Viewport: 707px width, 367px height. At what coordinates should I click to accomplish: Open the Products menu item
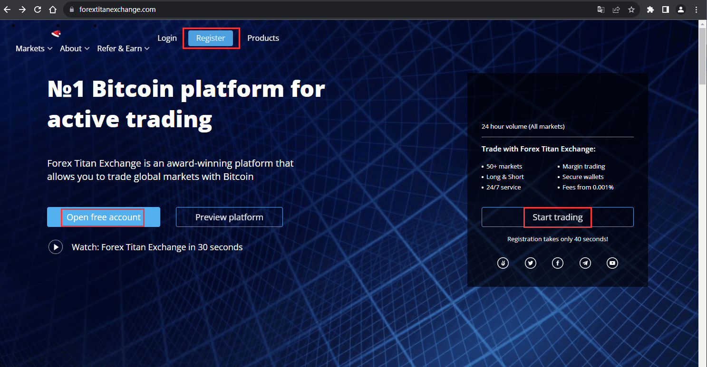263,38
